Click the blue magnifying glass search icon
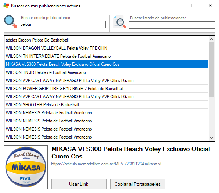219x193 pixels. [11, 22]
